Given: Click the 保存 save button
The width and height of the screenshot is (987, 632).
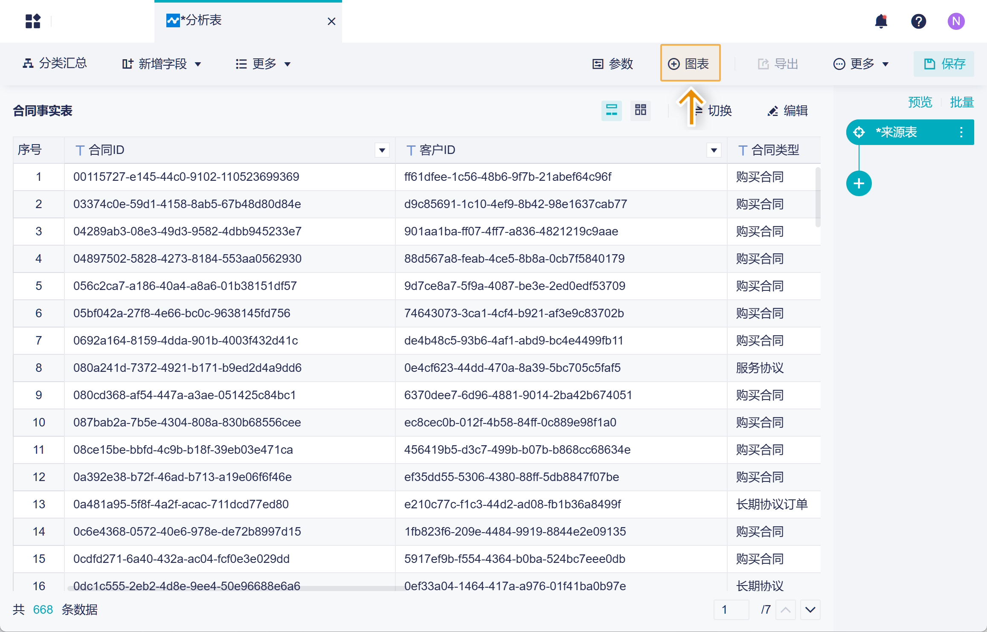Looking at the screenshot, I should (x=943, y=64).
